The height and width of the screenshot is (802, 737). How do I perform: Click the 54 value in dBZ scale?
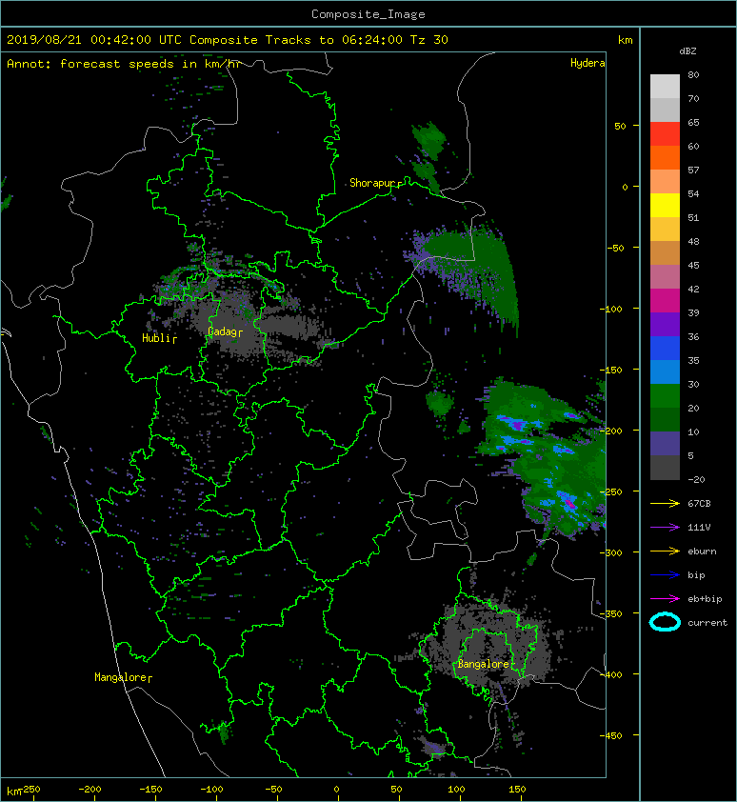[x=693, y=194]
